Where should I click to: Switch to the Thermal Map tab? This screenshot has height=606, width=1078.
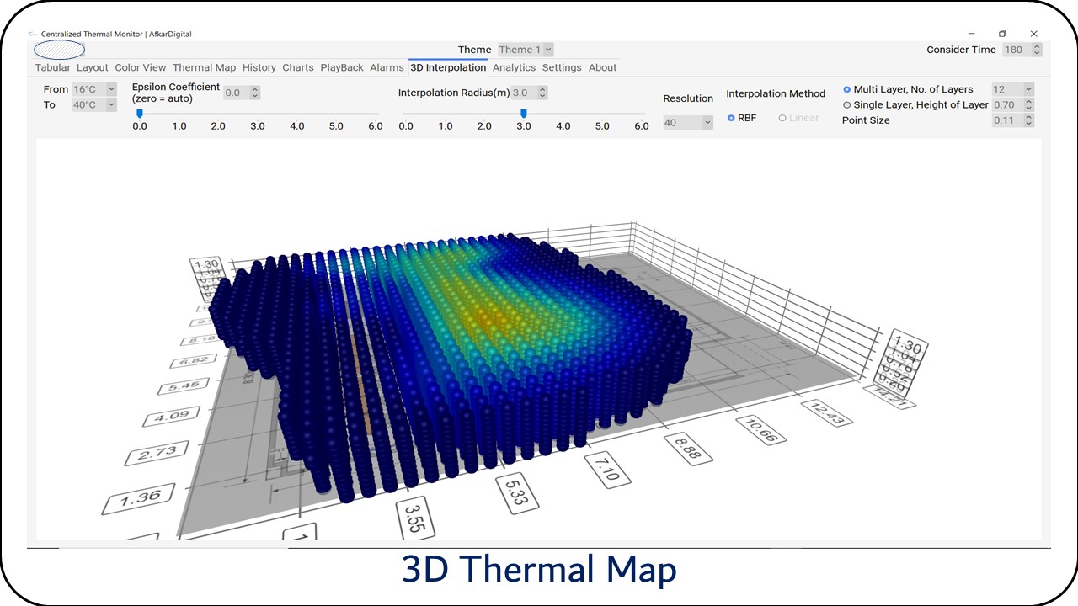(x=204, y=67)
